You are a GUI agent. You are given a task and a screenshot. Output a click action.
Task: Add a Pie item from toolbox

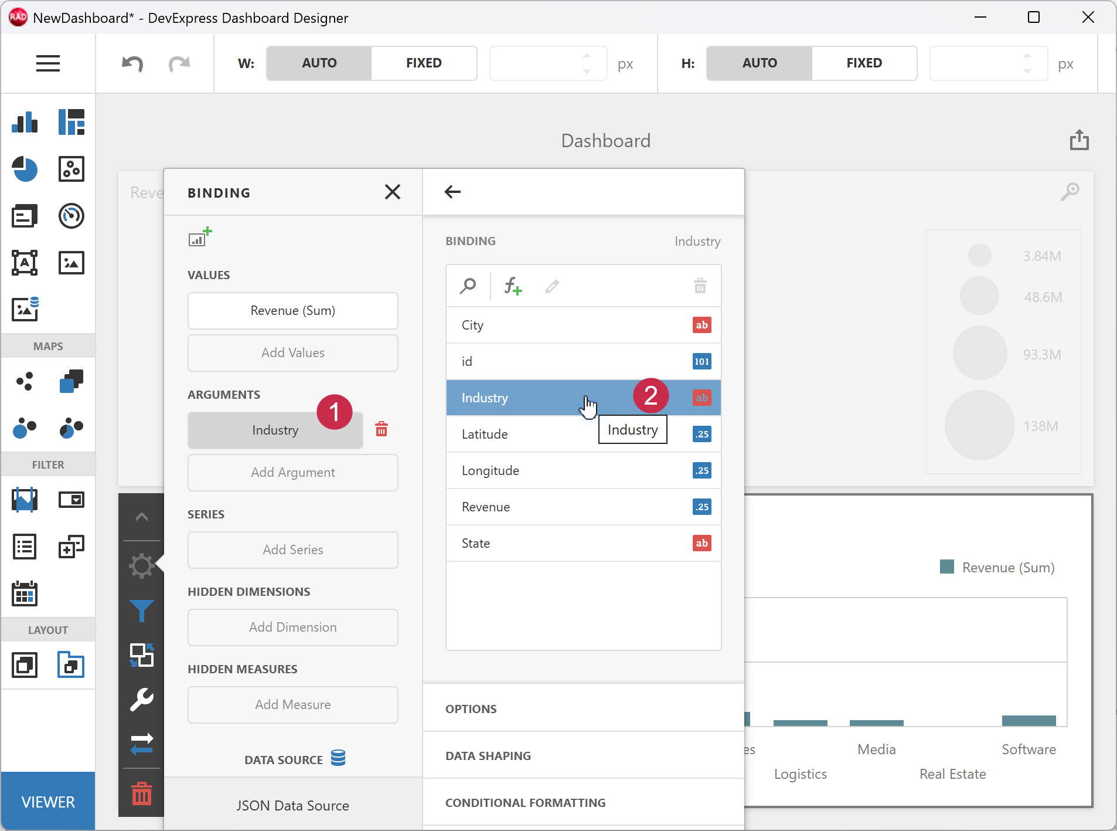point(25,169)
